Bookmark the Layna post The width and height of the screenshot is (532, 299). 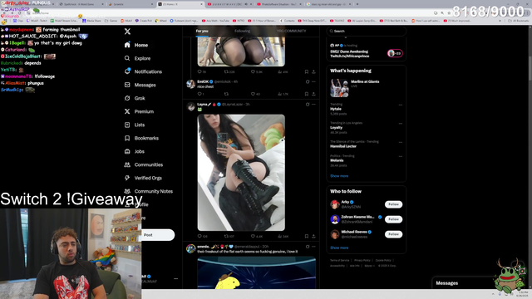[x=307, y=236]
